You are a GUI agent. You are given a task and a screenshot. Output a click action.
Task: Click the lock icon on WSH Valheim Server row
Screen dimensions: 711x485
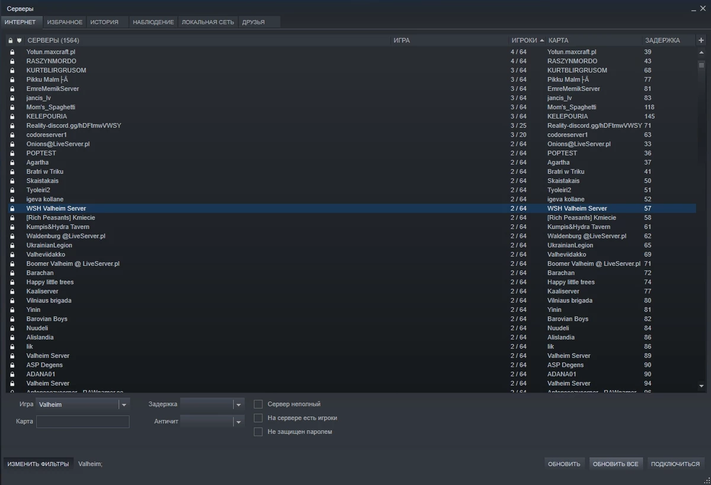tap(12, 208)
